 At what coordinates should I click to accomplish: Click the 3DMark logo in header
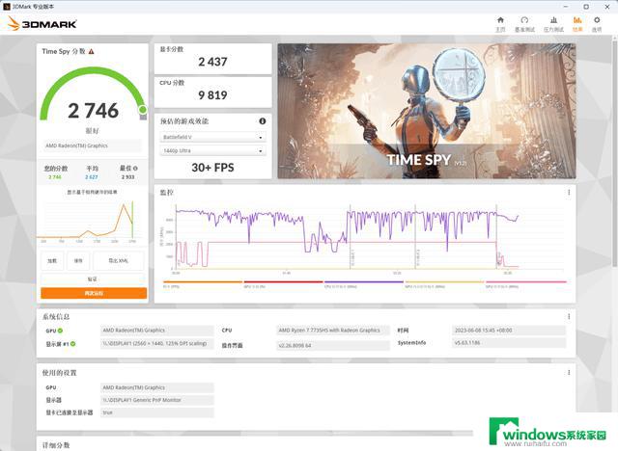click(42, 24)
